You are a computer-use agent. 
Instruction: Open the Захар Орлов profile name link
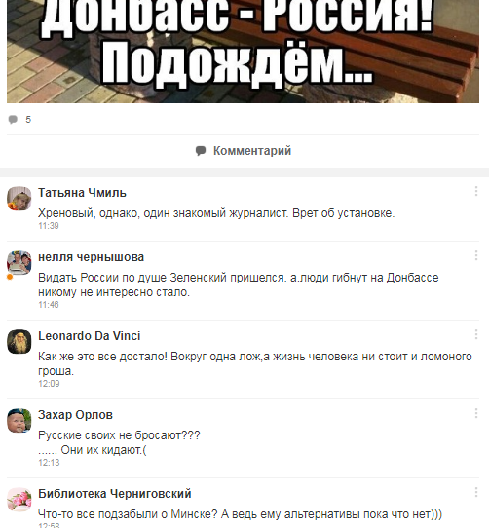[x=75, y=415]
